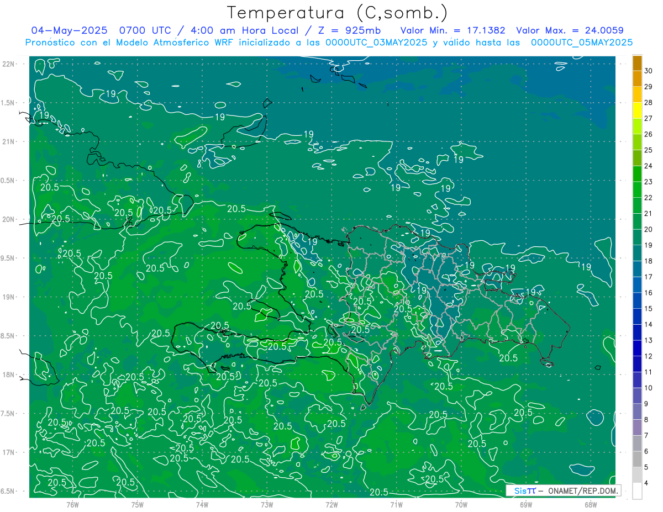Click the "Temperatura (C,somb.)" title
663x512 pixels.
(x=337, y=13)
